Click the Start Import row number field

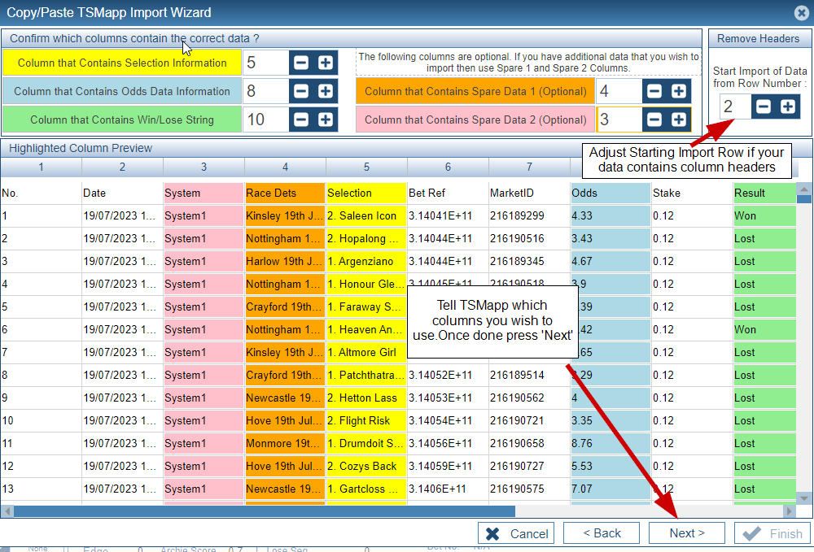click(x=735, y=106)
